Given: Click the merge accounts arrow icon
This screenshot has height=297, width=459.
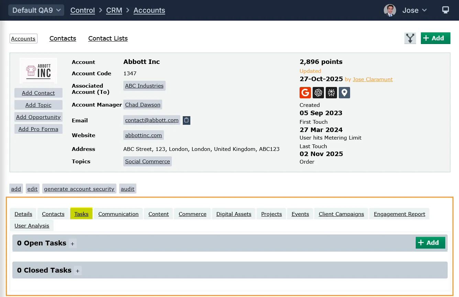Looking at the screenshot, I should click(x=410, y=38).
